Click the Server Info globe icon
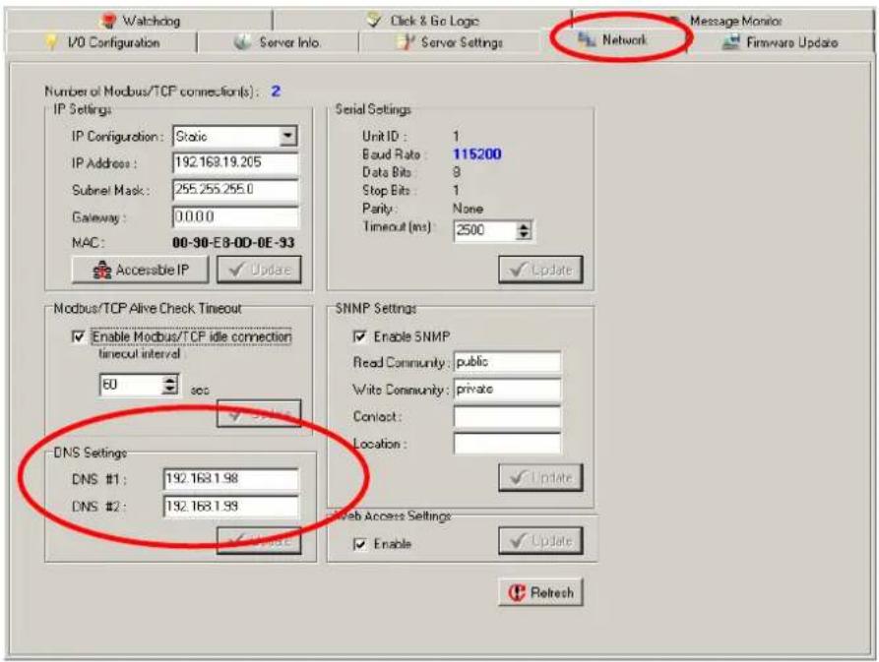Image resolution: width=879 pixels, height=662 pixels. point(242,42)
